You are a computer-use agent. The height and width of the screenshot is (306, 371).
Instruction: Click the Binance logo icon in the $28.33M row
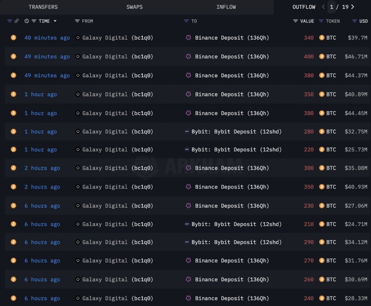coord(188,298)
